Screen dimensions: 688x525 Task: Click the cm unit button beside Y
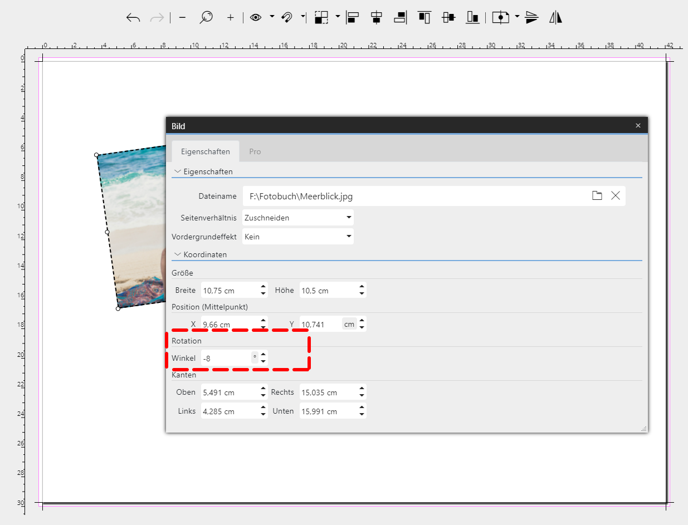(349, 325)
